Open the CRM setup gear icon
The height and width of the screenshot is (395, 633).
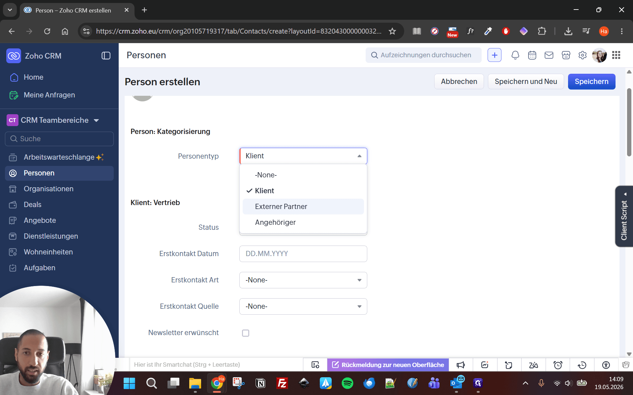point(583,55)
